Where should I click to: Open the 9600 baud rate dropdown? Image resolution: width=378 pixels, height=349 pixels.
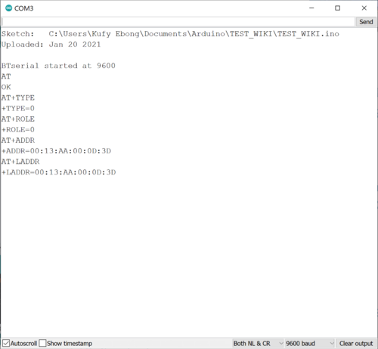pos(310,343)
